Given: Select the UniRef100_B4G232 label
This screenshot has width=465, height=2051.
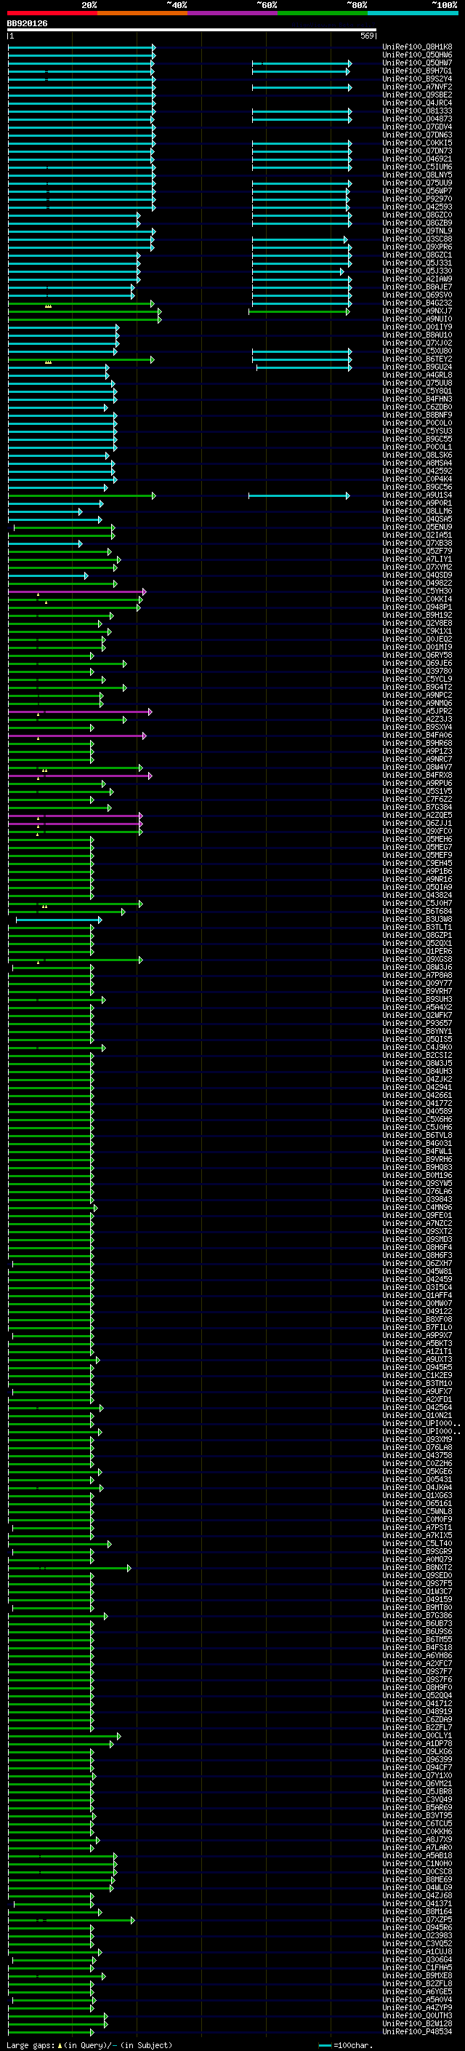Looking at the screenshot, I should point(417,303).
